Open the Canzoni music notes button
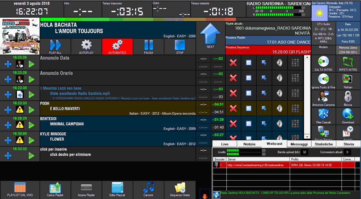 coord(149,190)
